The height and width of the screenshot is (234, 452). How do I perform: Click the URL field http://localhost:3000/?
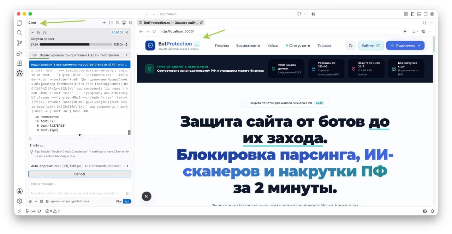pyautogui.click(x=279, y=31)
